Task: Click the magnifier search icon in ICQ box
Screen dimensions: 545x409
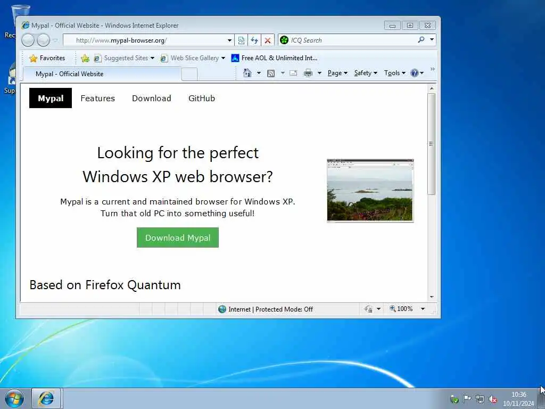Action: tap(421, 39)
